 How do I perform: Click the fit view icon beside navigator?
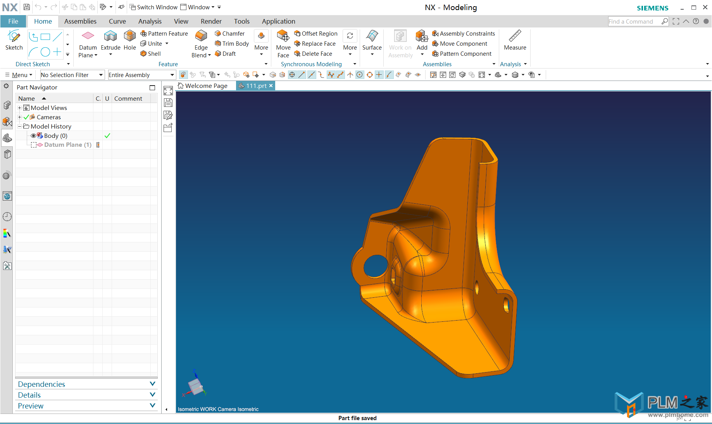click(x=168, y=91)
